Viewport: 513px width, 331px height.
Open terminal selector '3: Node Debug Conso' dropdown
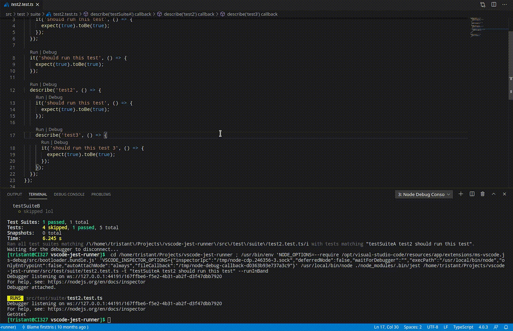[424, 194]
